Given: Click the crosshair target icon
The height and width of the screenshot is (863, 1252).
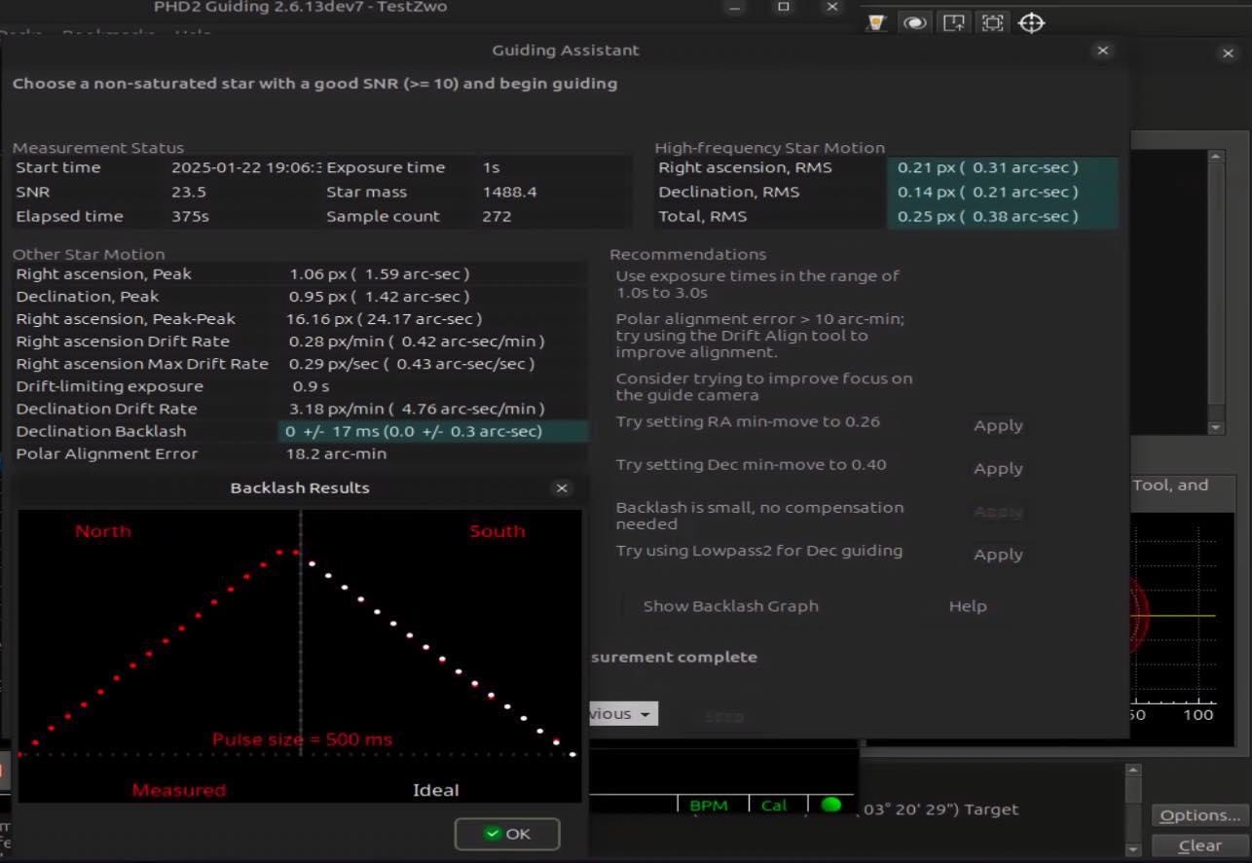Looking at the screenshot, I should point(1031,22).
